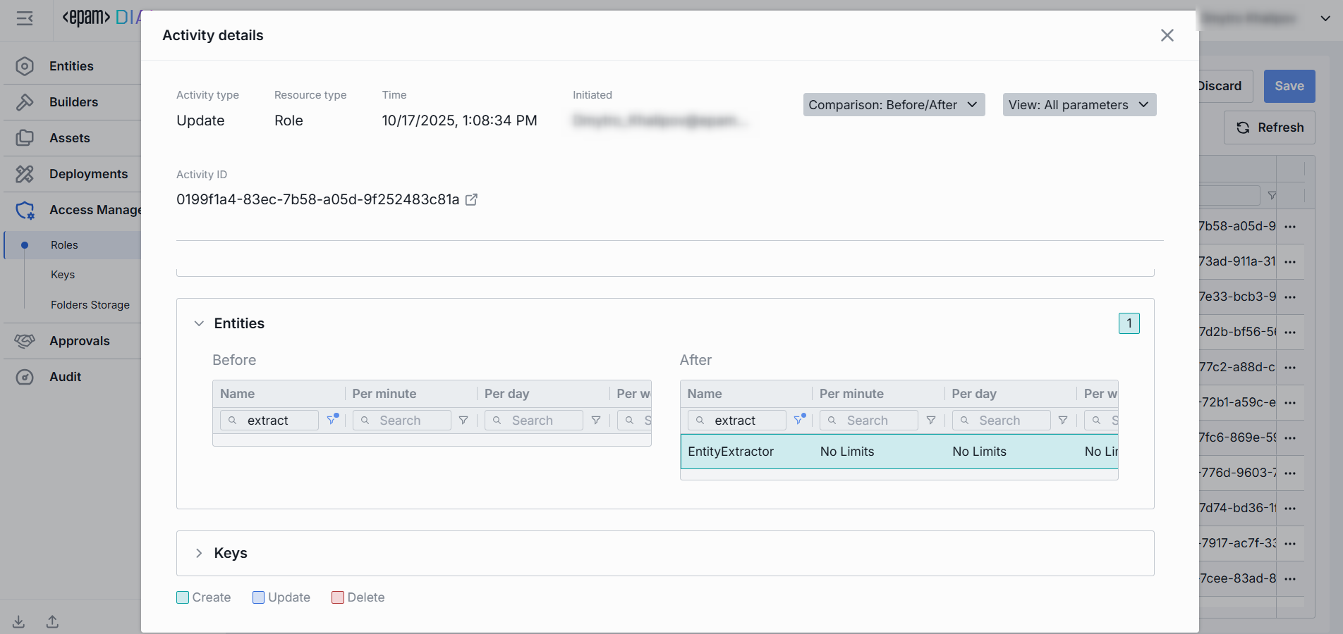Collapse the Entities section
The height and width of the screenshot is (634, 1343).
(x=199, y=323)
